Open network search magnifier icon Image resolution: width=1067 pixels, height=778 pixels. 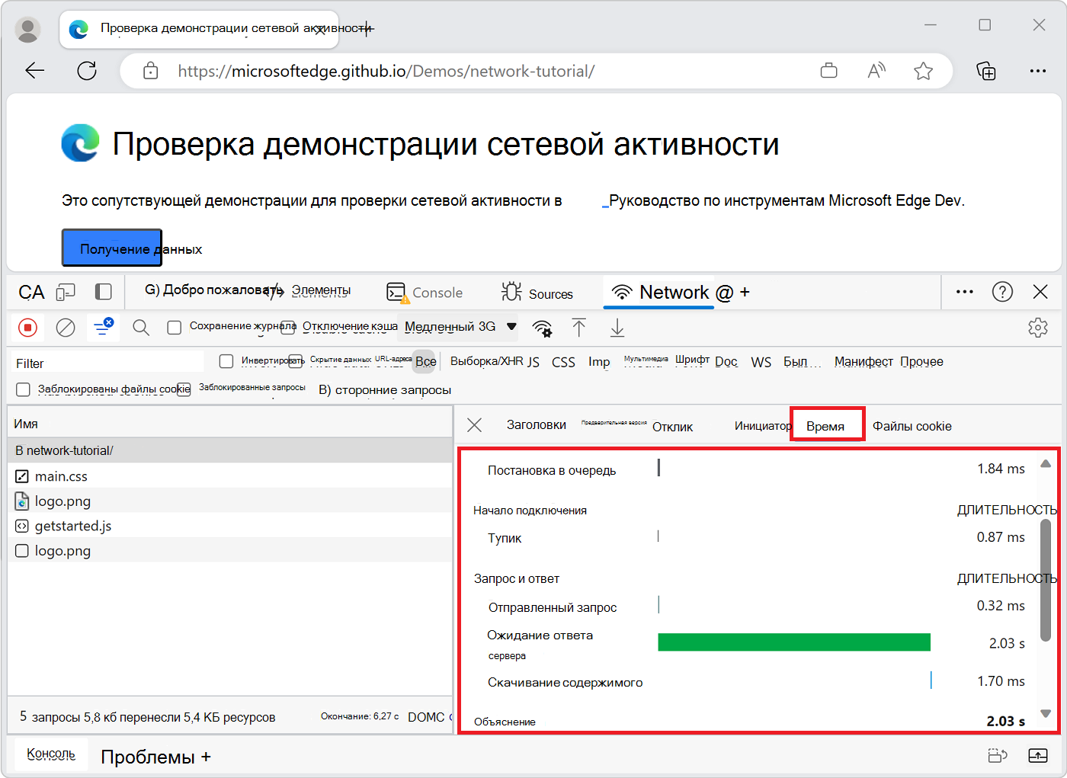pyautogui.click(x=141, y=328)
